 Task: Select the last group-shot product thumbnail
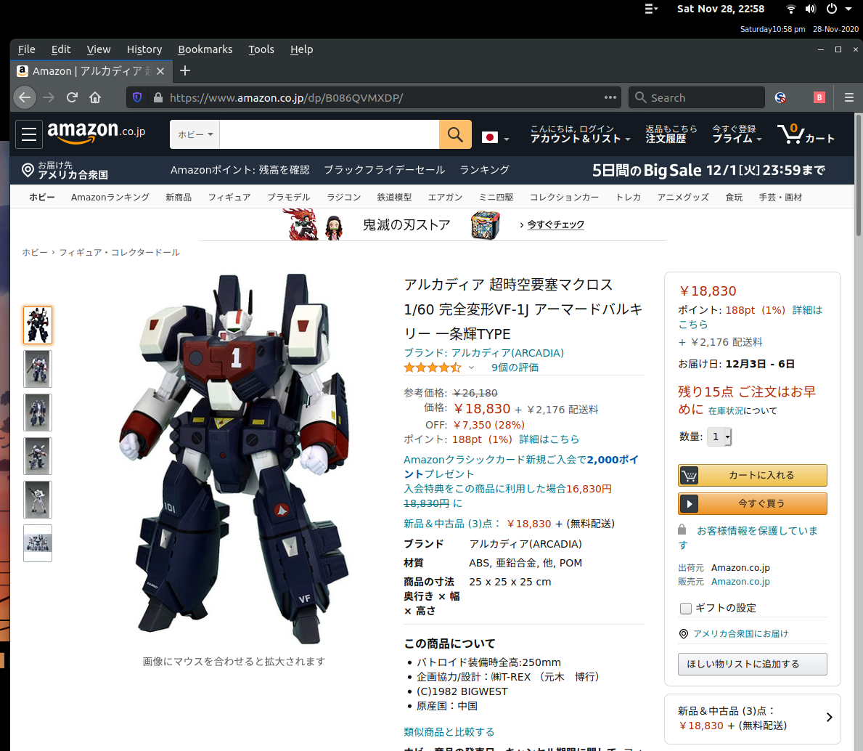(x=38, y=543)
